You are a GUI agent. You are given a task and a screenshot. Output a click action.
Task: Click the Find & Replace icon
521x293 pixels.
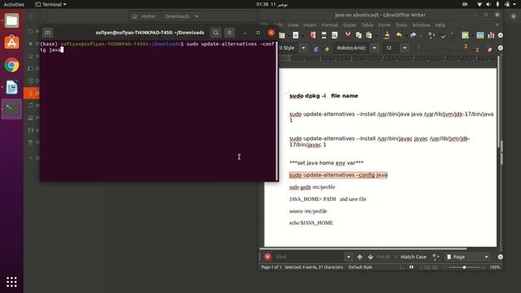tap(431, 35)
